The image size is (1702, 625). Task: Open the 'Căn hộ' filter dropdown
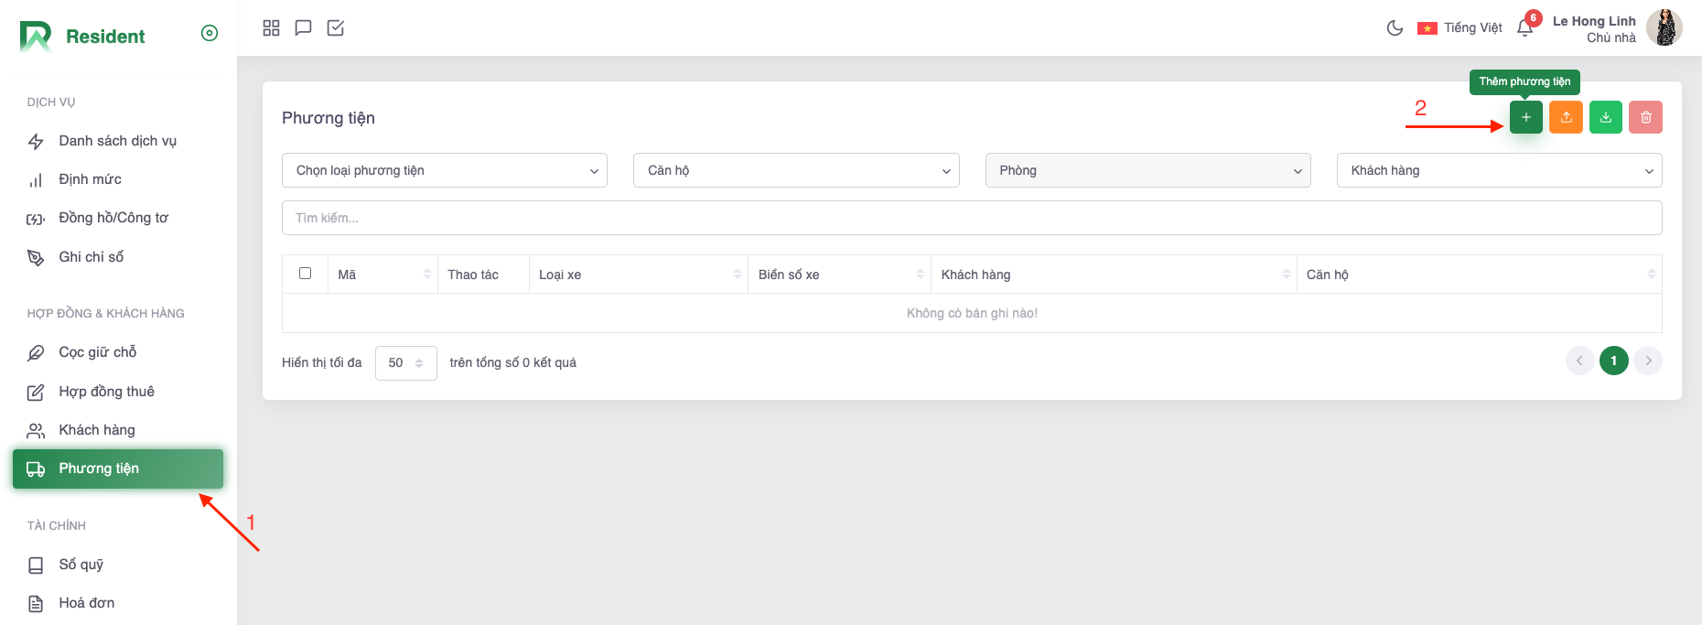pyautogui.click(x=795, y=170)
